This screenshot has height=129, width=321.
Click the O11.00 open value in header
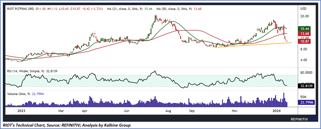pyautogui.click(x=41, y=9)
